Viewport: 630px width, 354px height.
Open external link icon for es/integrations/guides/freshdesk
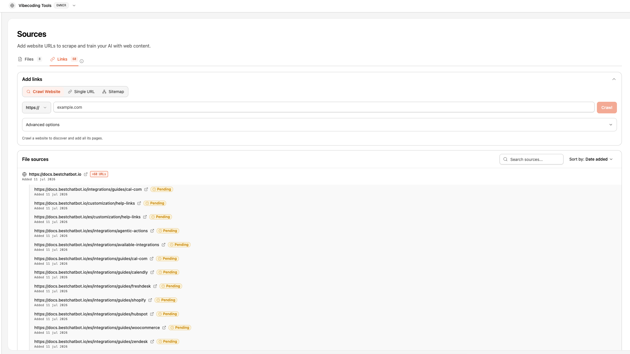click(155, 286)
